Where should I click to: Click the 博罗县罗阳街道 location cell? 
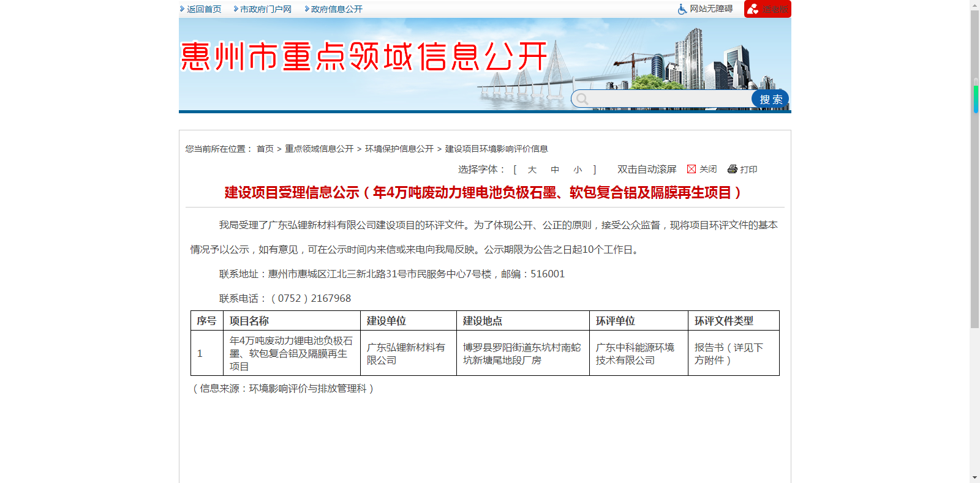[x=523, y=353]
